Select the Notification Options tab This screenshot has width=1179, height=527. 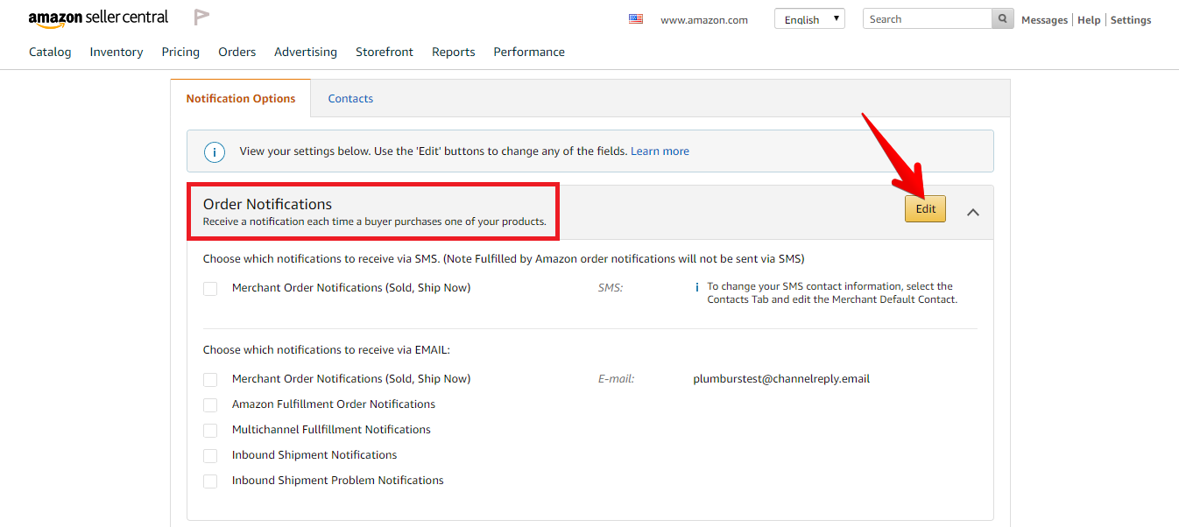click(x=241, y=99)
